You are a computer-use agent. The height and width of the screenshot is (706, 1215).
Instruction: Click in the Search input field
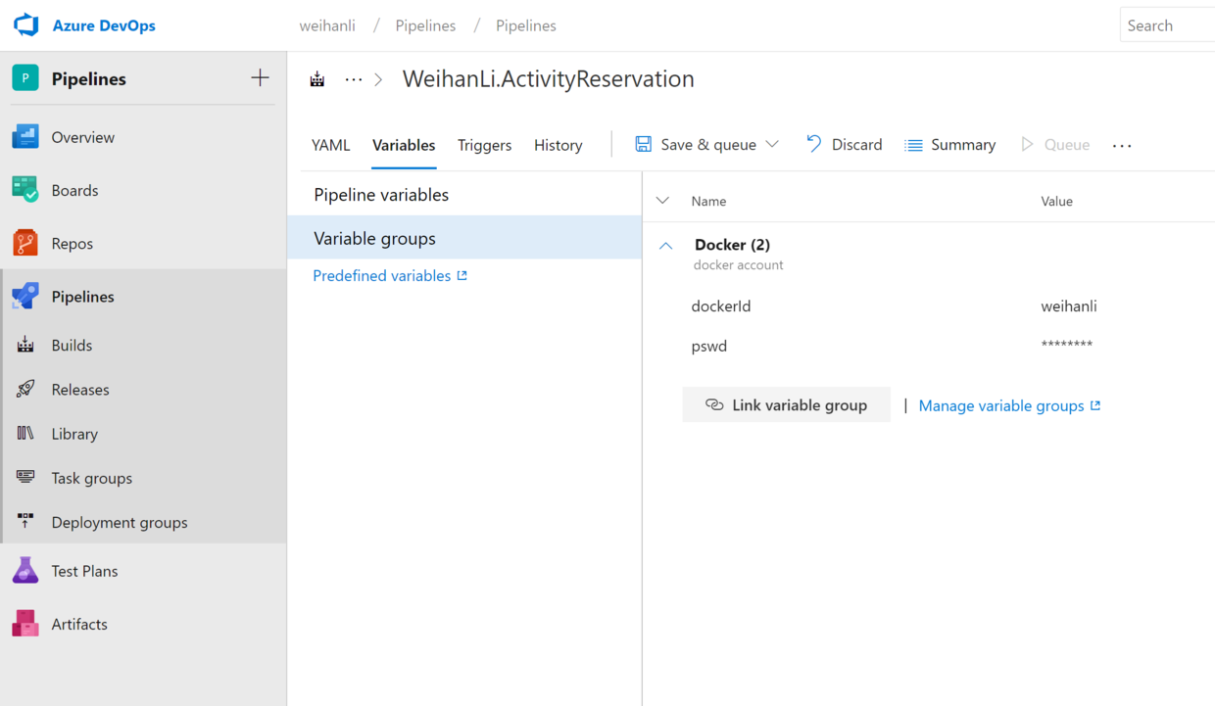point(1169,25)
